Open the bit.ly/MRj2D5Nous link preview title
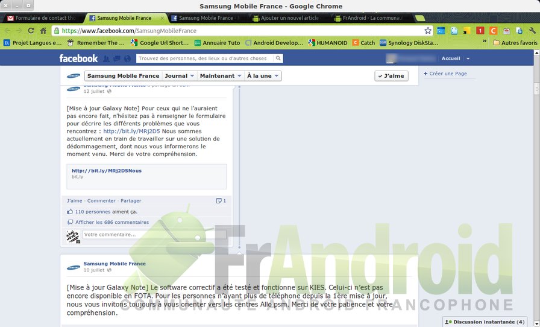540x327 pixels. tap(107, 170)
